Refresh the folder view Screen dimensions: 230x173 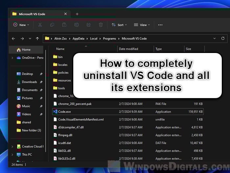coord(223,38)
